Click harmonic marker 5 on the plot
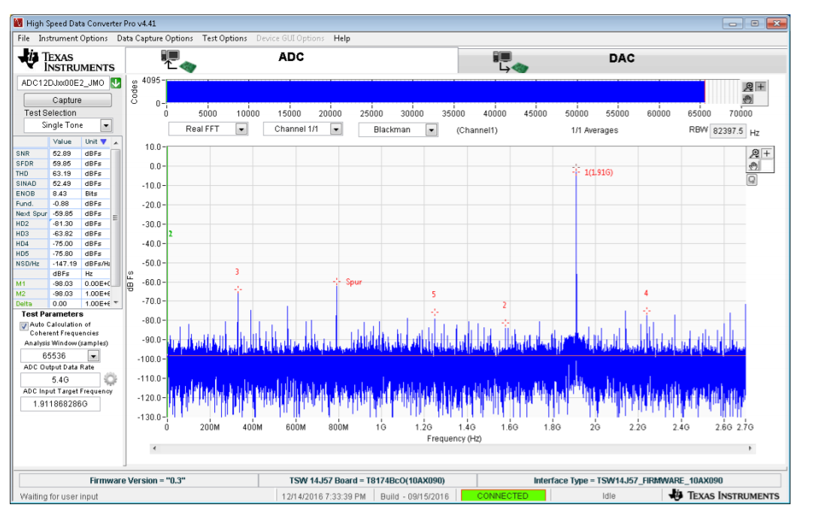 (x=435, y=312)
